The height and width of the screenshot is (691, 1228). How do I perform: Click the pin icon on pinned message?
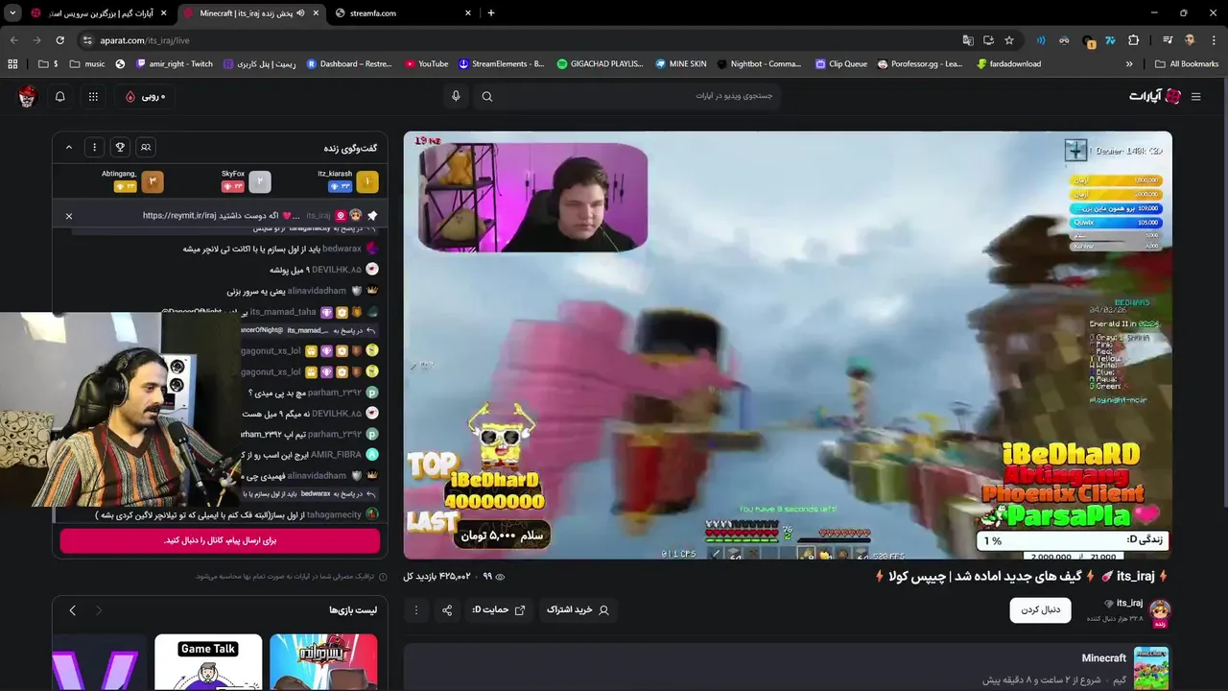coord(372,216)
